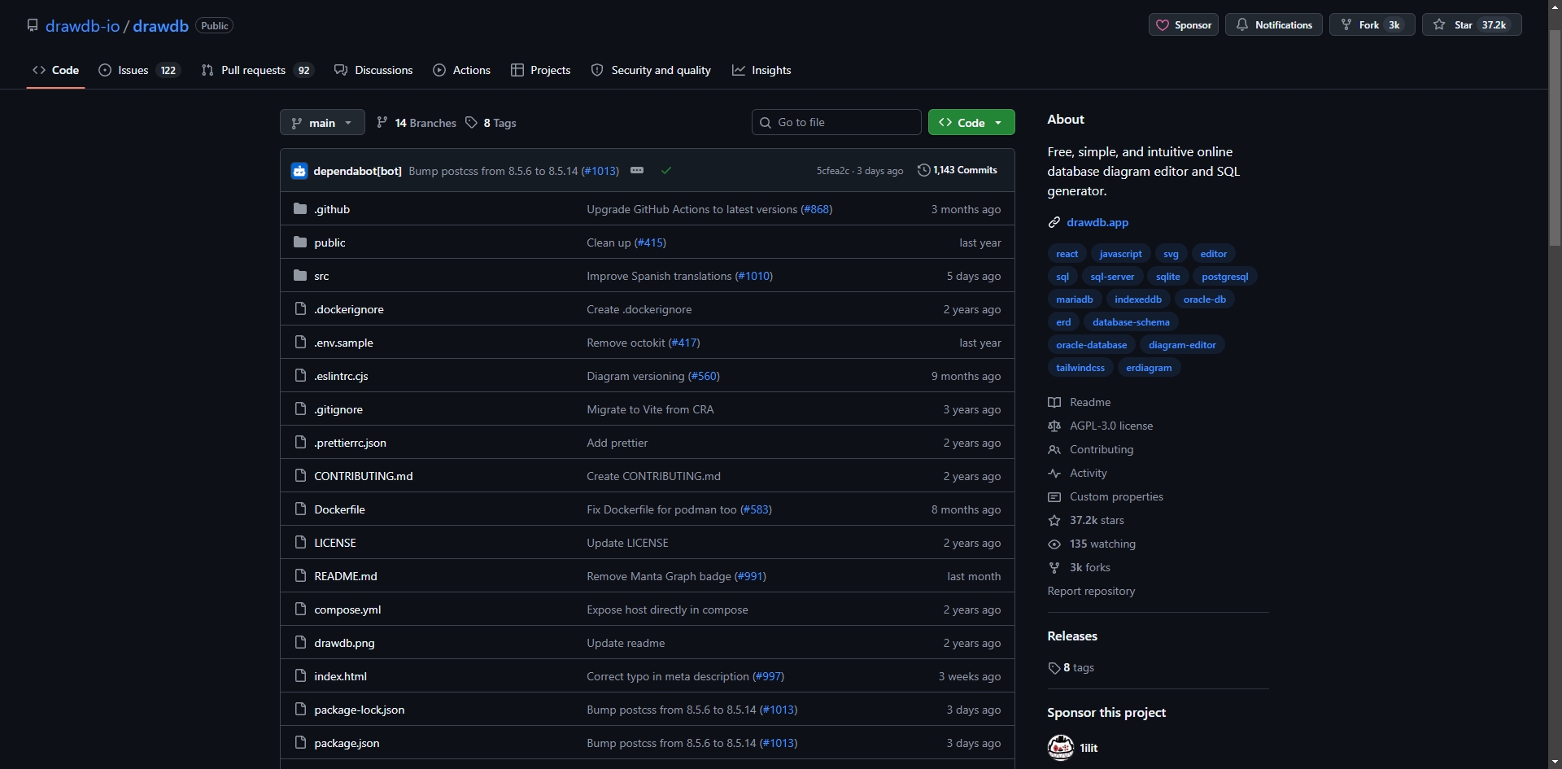Open the compose.yml file

(347, 610)
